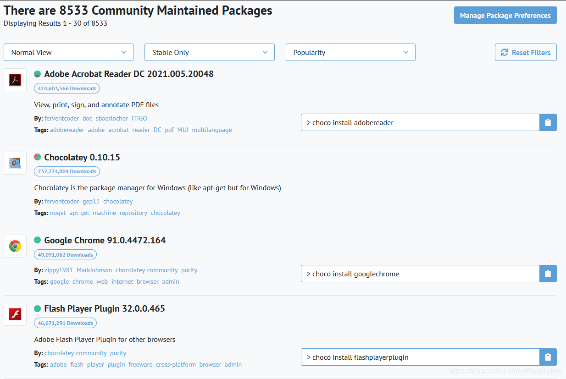
Task: Click the Chocolatey package logo icon
Action: pos(15,163)
